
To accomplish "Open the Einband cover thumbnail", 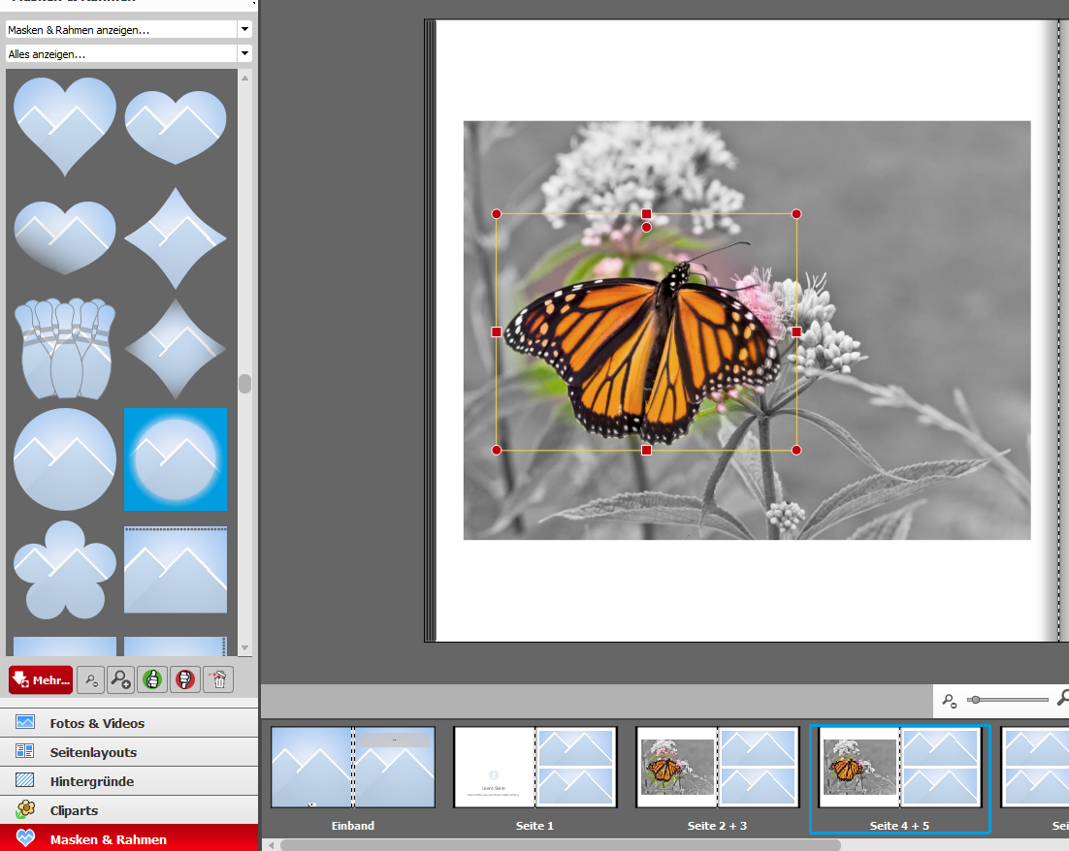I will click(x=352, y=767).
